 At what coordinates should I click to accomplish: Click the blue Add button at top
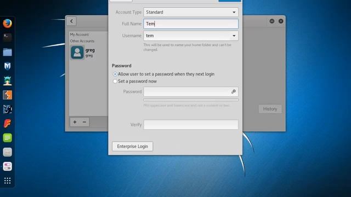click(230, 1)
